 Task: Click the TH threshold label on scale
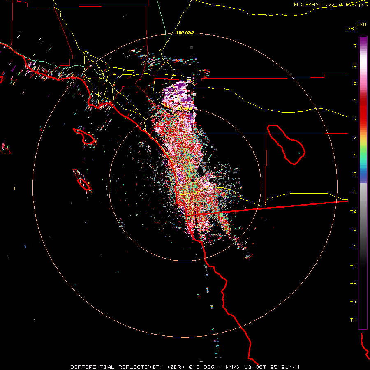pyautogui.click(x=353, y=320)
